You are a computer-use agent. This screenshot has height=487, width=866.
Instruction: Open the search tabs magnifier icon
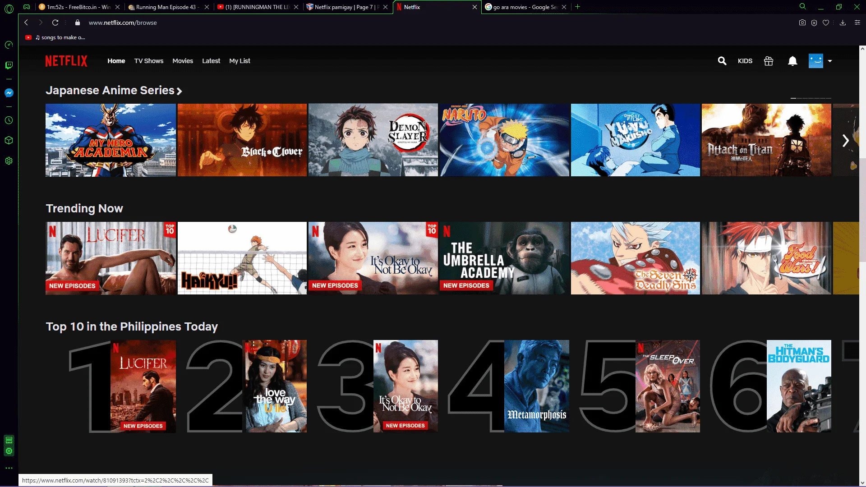pyautogui.click(x=803, y=7)
